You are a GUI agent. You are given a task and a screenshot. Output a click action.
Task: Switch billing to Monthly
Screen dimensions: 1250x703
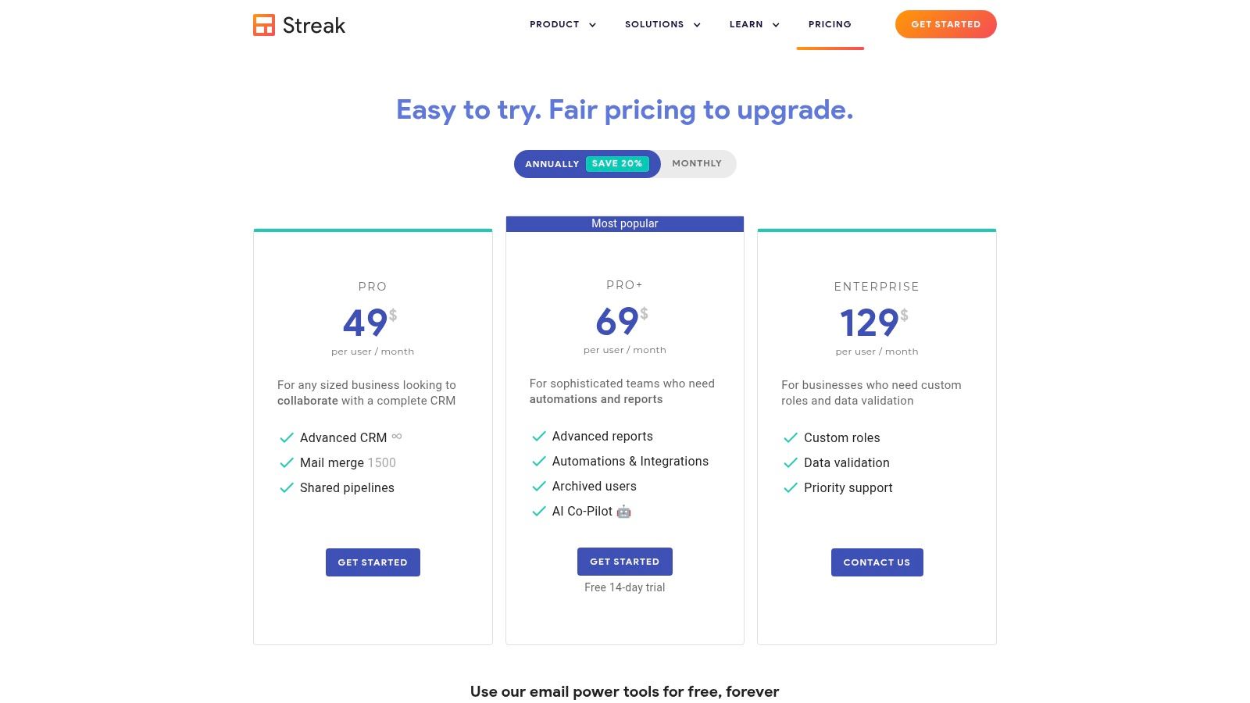696,163
